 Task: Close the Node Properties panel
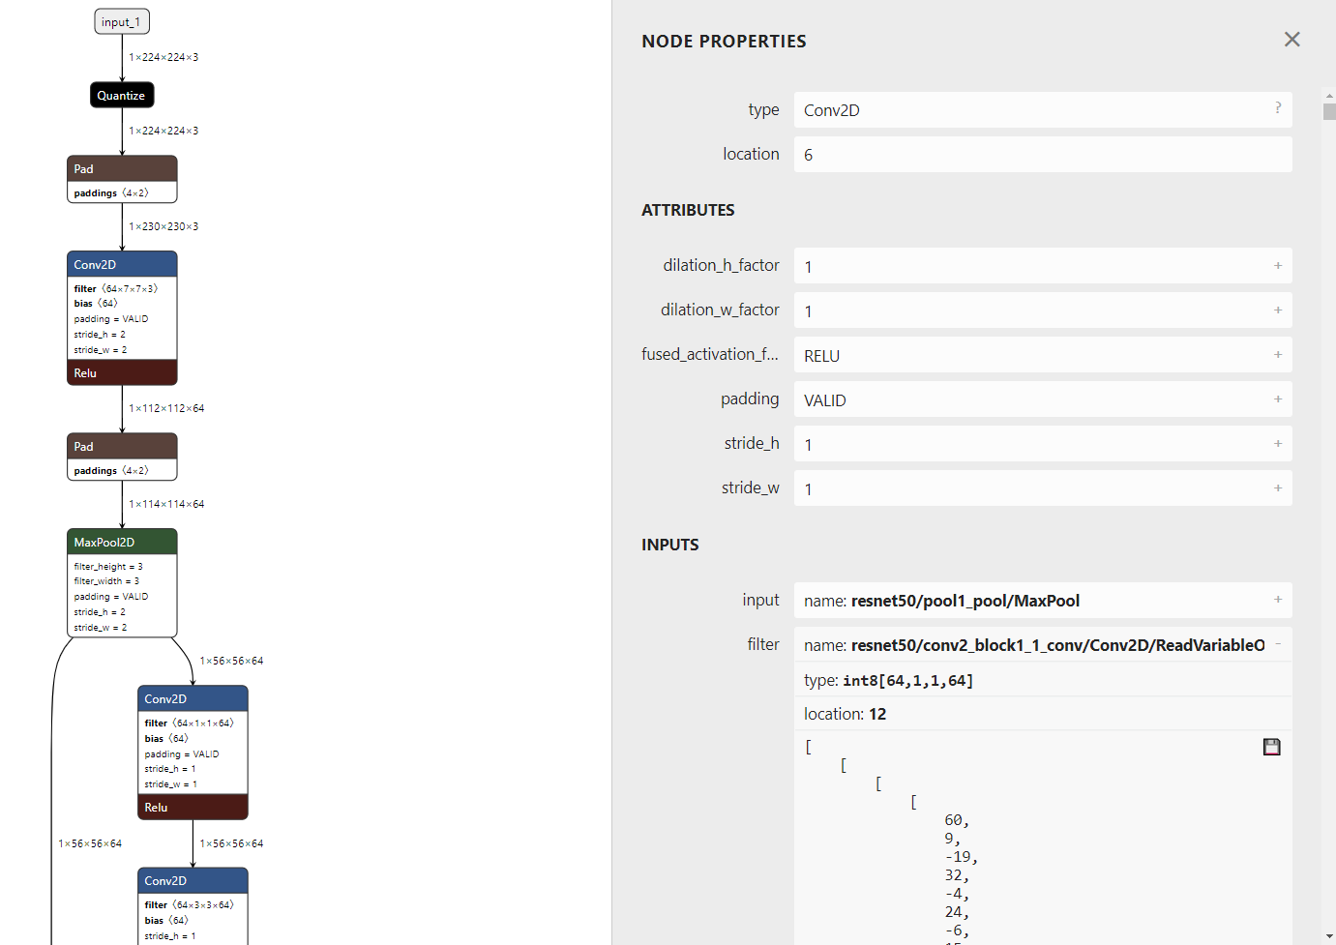1291,40
